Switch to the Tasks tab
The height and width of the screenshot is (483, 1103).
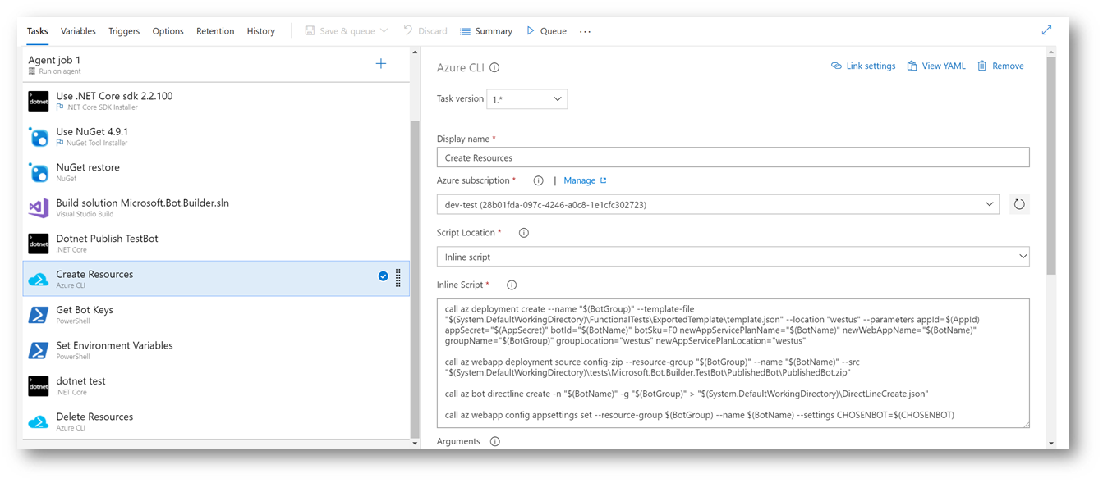38,31
